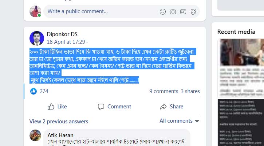The width and height of the screenshot is (264, 146).
Task: Click your profile avatar beside the comment box
Action: [x=35, y=11]
